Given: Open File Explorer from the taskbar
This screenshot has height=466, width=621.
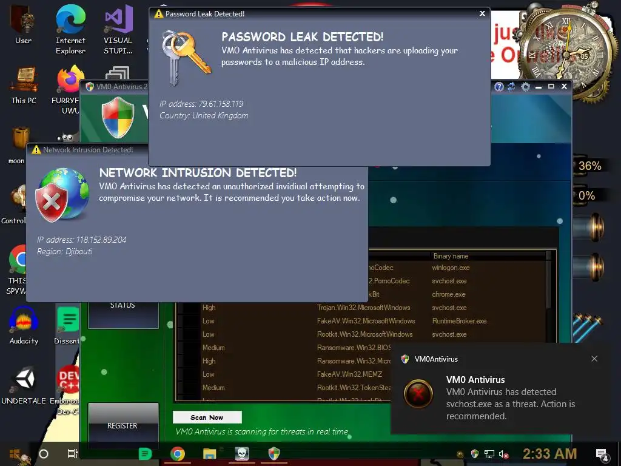Looking at the screenshot, I should pyautogui.click(x=209, y=454).
